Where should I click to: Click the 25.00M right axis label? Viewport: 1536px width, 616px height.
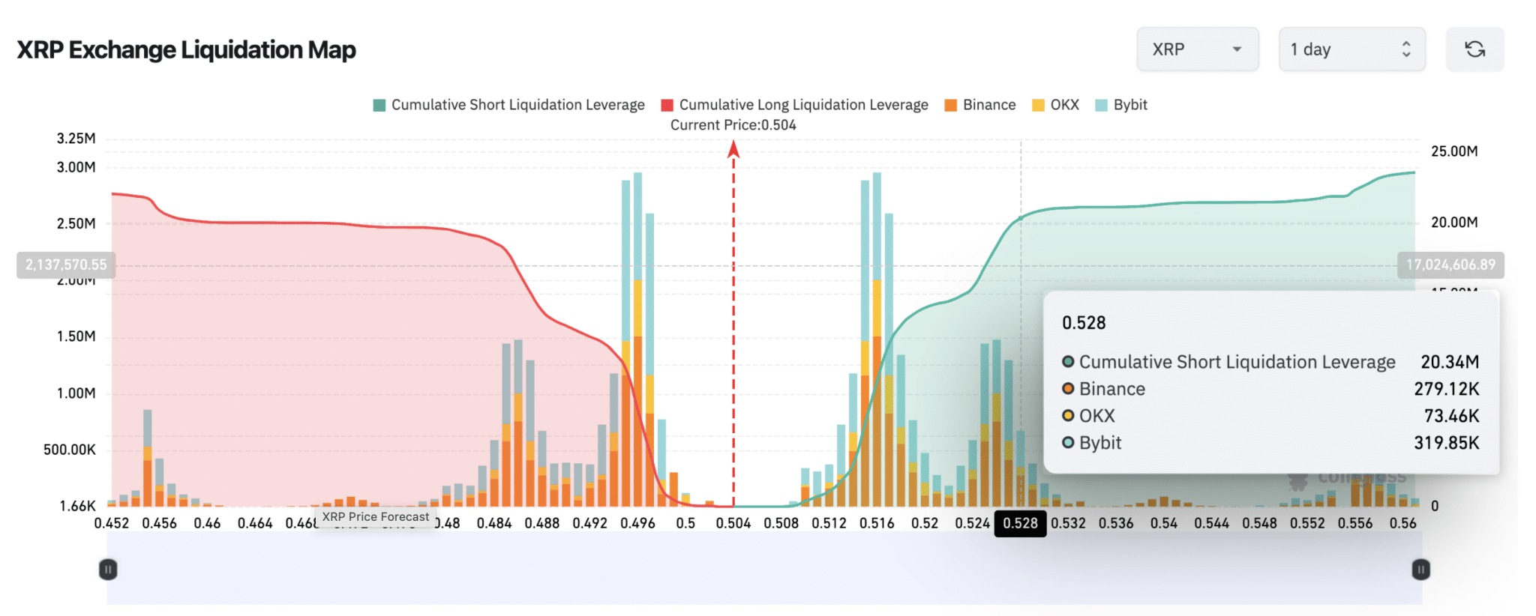[x=1454, y=151]
